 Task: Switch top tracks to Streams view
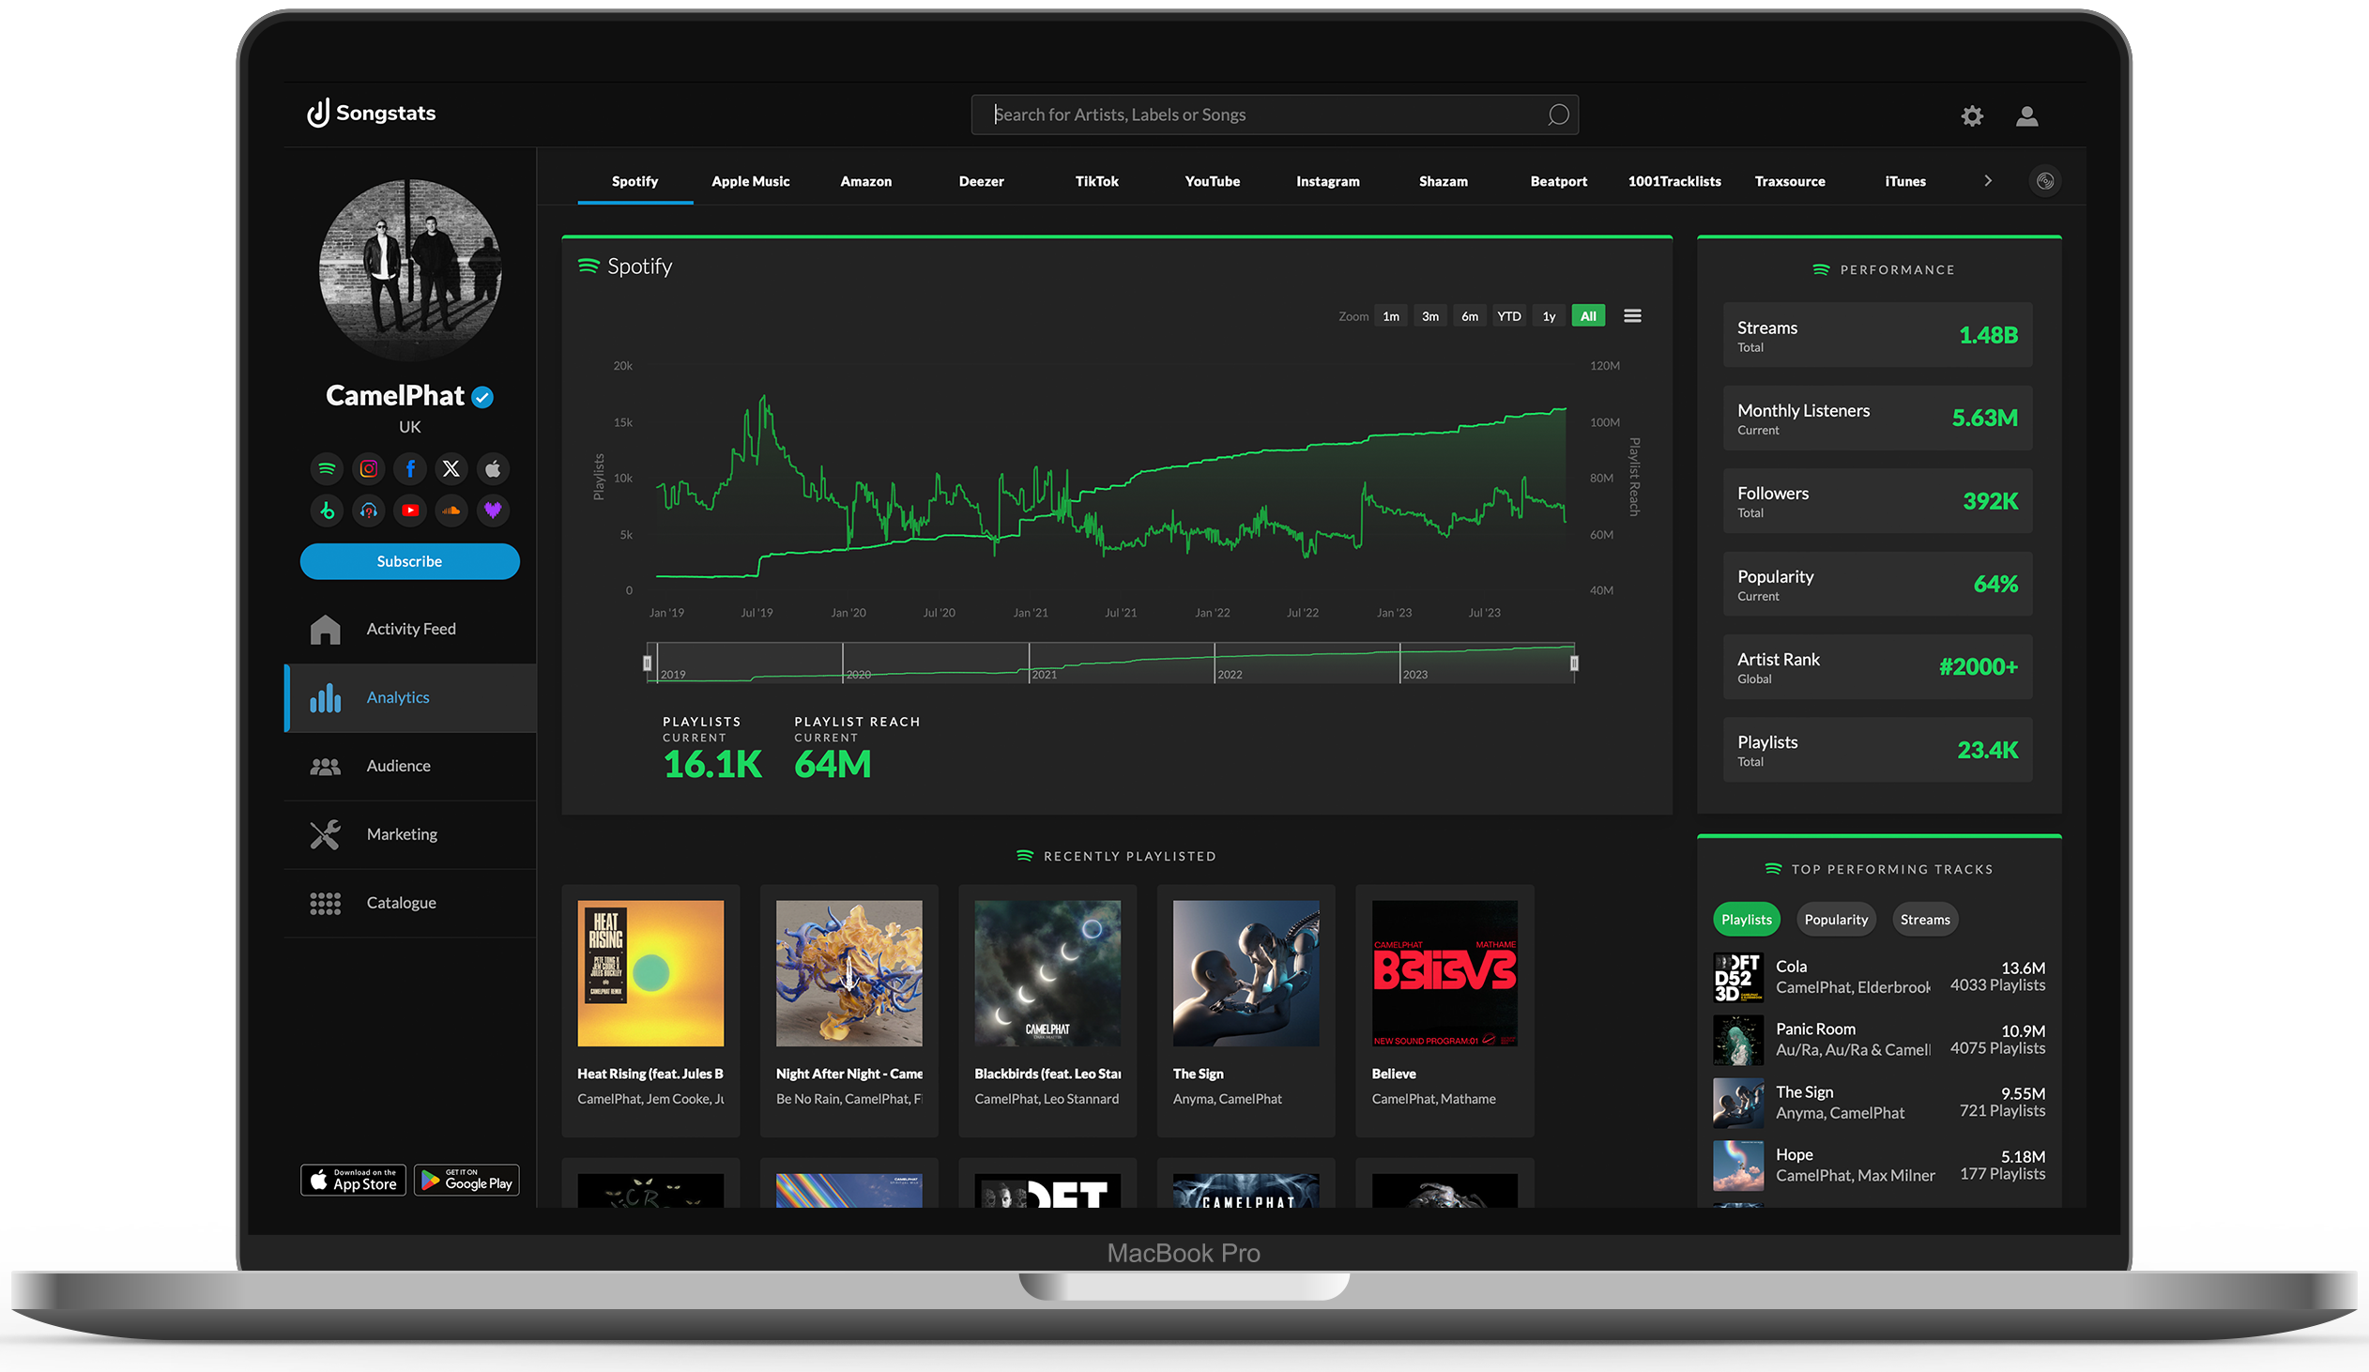pyautogui.click(x=1924, y=919)
